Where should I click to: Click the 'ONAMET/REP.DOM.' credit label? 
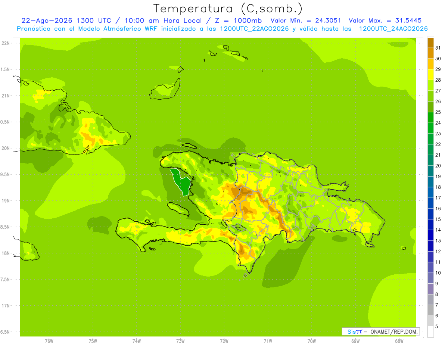click(x=394, y=331)
